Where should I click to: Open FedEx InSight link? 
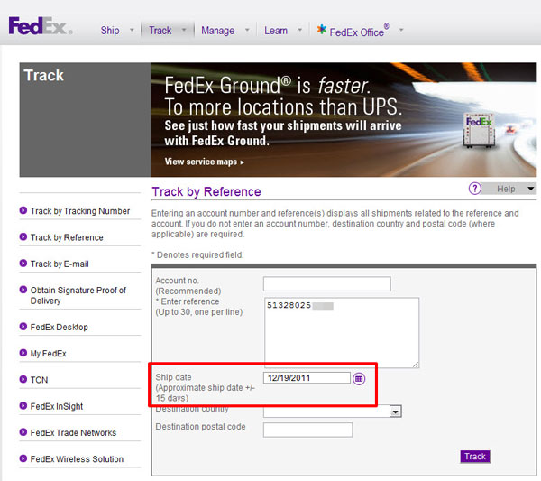click(57, 406)
